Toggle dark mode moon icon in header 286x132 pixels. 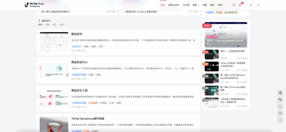pos(234,5)
